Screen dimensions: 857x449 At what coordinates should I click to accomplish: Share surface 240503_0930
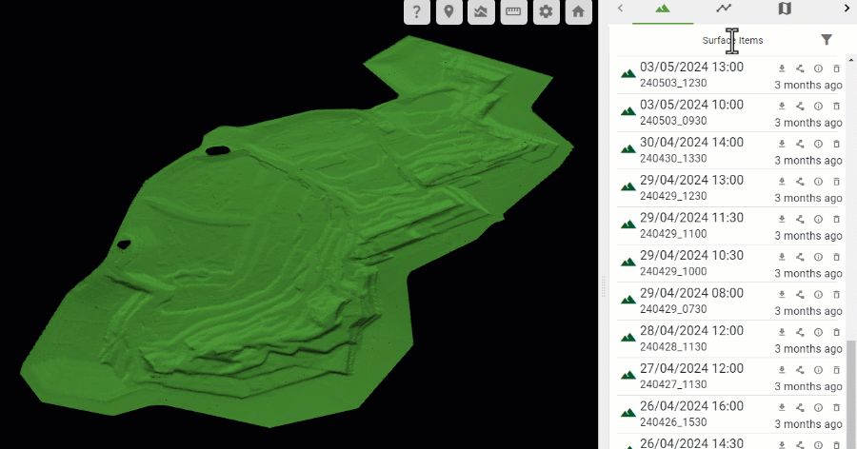[x=800, y=106]
